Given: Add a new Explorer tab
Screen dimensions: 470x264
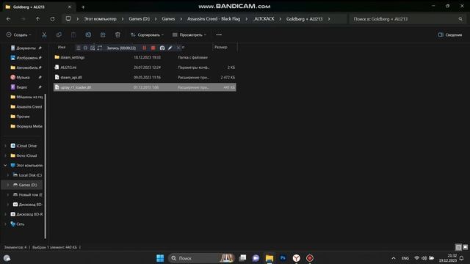Looking at the screenshot, I should pos(83,7).
